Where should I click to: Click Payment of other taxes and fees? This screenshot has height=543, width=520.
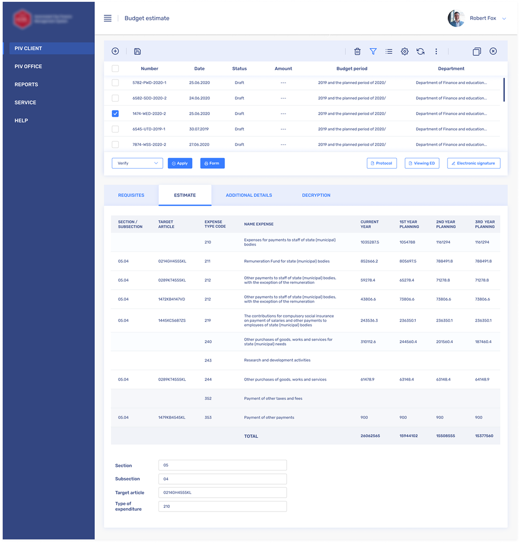(x=273, y=399)
